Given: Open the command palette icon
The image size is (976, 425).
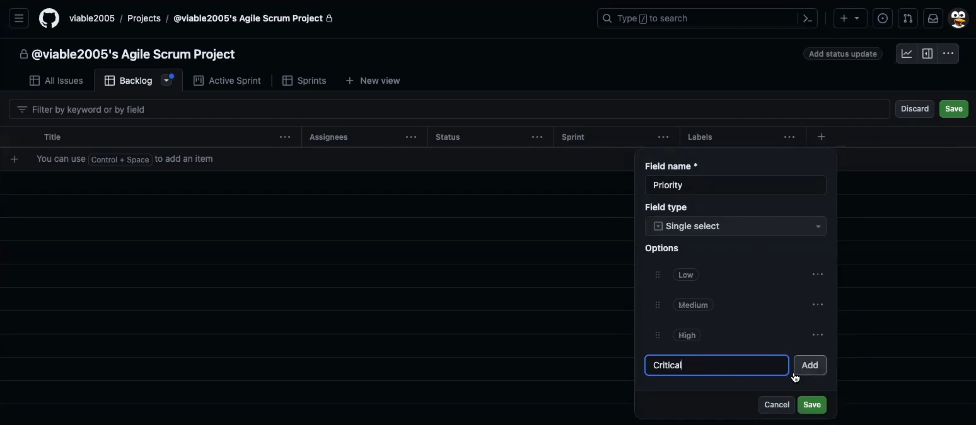Looking at the screenshot, I should pos(808,18).
